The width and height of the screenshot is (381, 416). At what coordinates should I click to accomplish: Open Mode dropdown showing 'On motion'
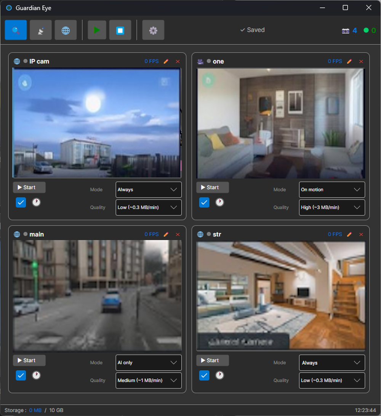pyautogui.click(x=332, y=190)
